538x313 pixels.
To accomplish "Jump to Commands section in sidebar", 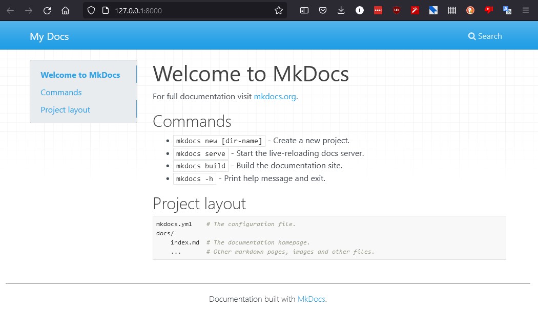I will (61, 93).
